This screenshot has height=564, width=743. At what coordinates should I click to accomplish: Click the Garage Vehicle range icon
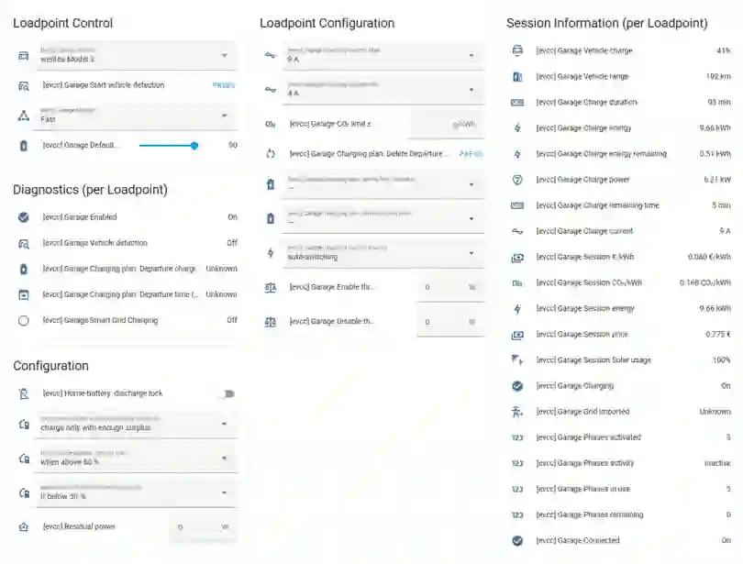click(517, 77)
